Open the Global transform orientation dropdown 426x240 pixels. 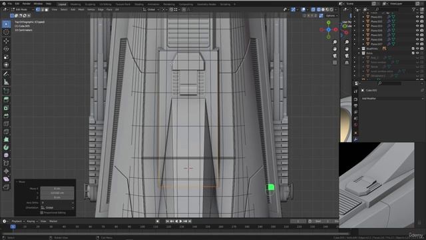pos(151,9)
